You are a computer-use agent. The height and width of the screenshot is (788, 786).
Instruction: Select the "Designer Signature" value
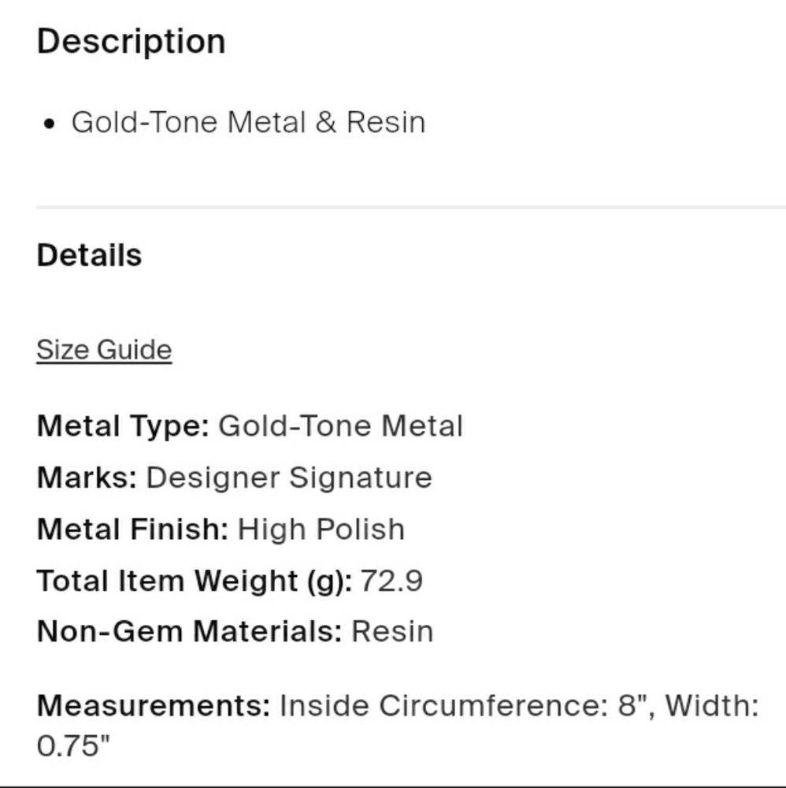pyautogui.click(x=289, y=478)
